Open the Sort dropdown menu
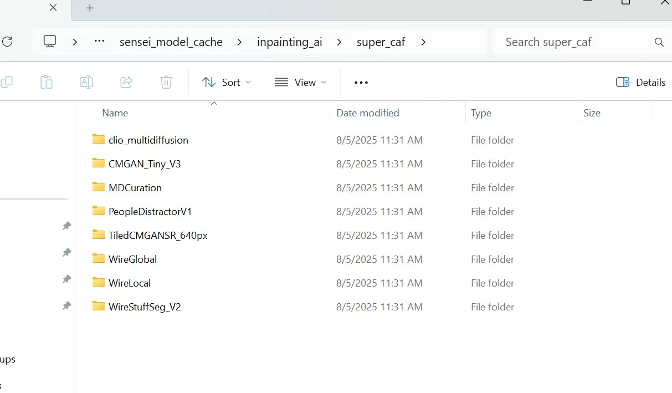Viewport: 672px width, 393px height. (x=227, y=82)
